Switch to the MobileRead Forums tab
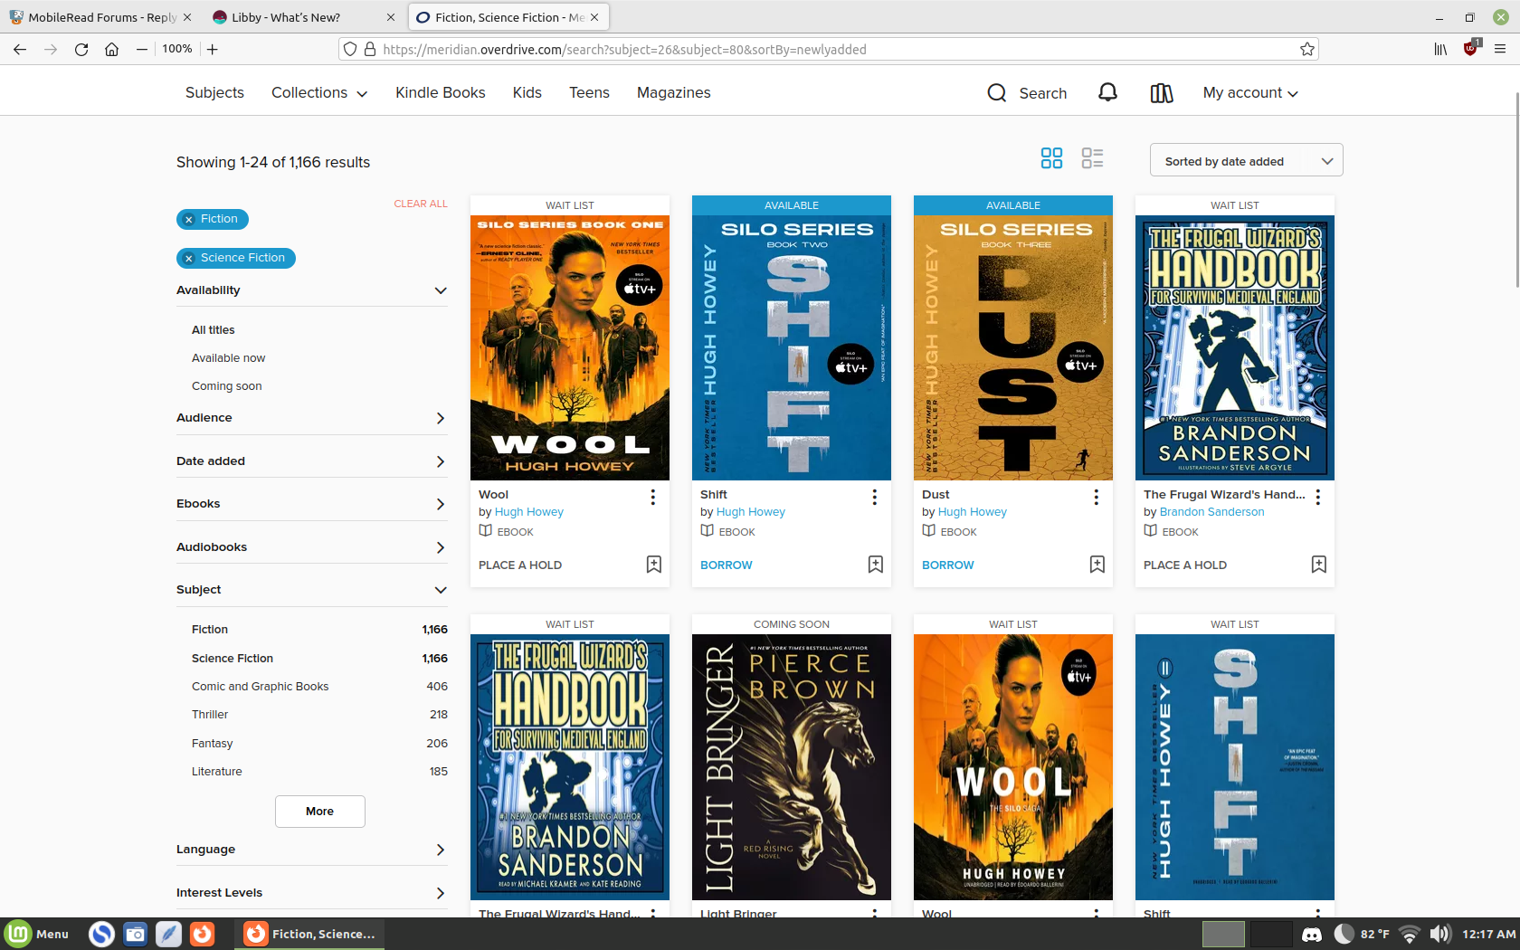1520x950 pixels. point(100,17)
